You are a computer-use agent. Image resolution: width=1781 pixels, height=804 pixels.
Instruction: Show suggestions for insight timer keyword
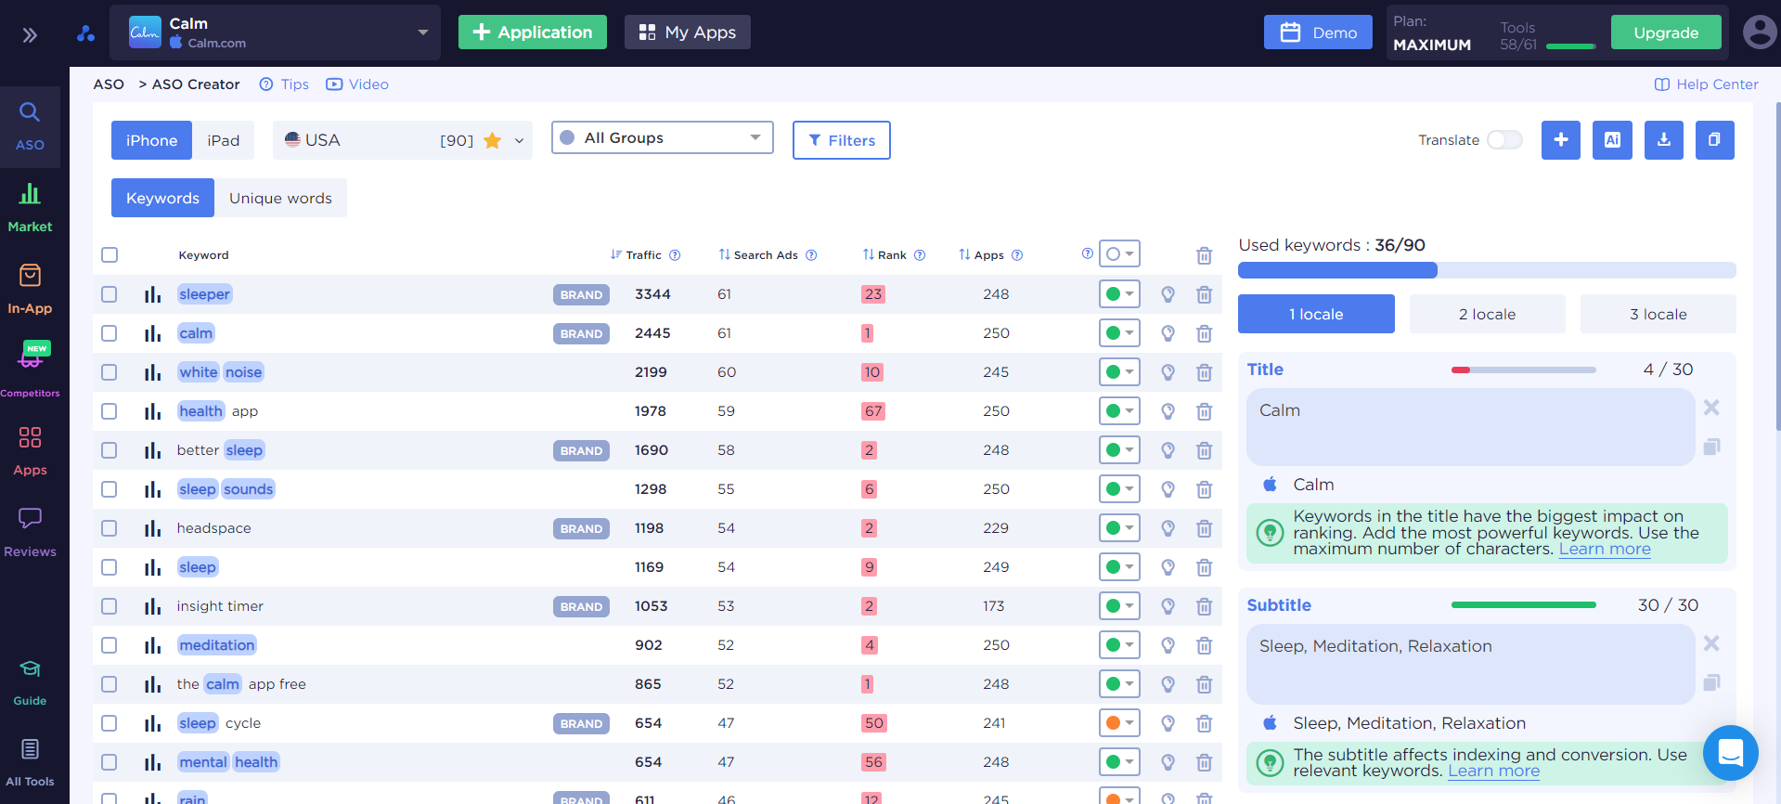[x=1168, y=606]
